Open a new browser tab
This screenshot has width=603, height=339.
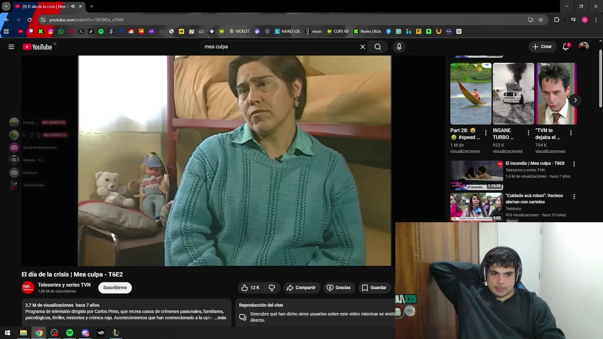(91, 7)
